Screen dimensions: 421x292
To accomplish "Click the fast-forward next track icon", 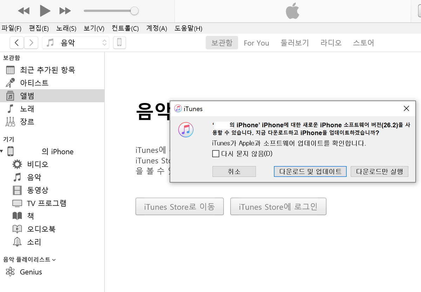I will tap(65, 11).
